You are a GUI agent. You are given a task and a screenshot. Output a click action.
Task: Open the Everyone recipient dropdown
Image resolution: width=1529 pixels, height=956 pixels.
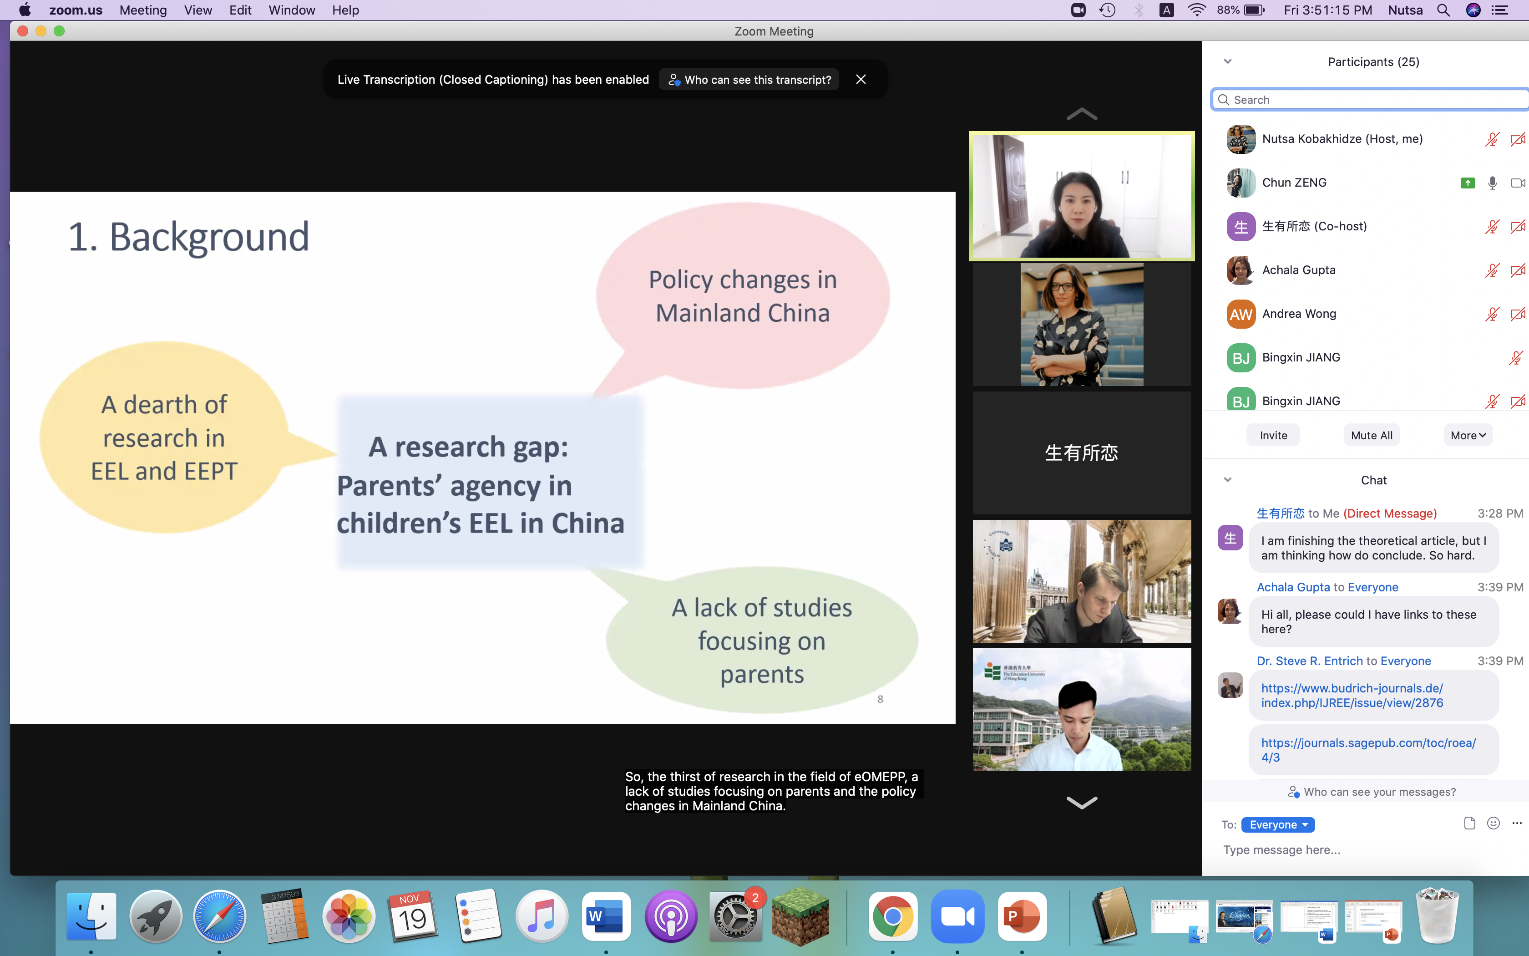tap(1277, 824)
